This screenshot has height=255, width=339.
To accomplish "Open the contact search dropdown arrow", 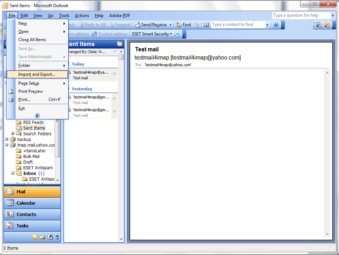I will 267,25.
